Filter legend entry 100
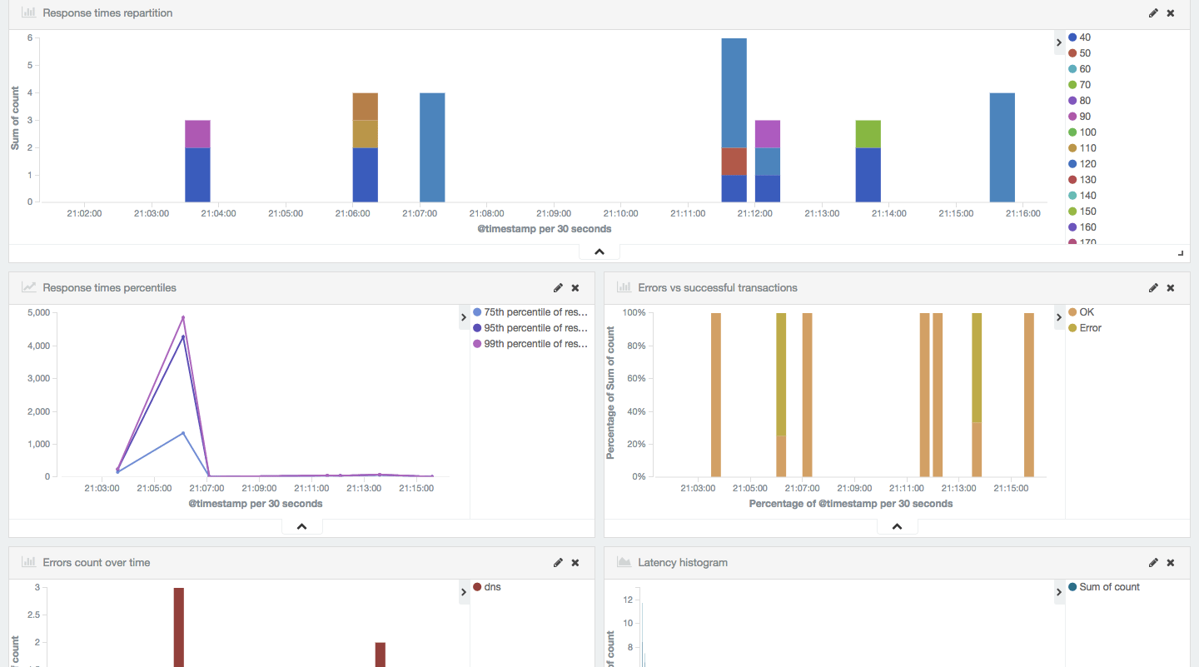 1082,132
